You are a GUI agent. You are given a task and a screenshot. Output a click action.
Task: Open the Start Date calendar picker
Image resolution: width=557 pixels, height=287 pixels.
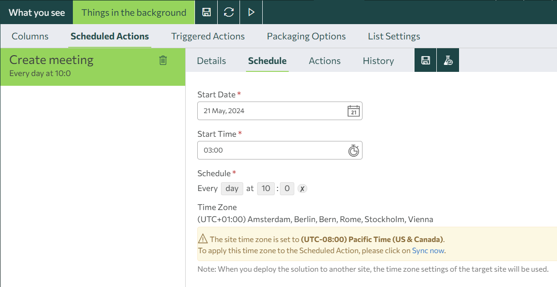(354, 111)
